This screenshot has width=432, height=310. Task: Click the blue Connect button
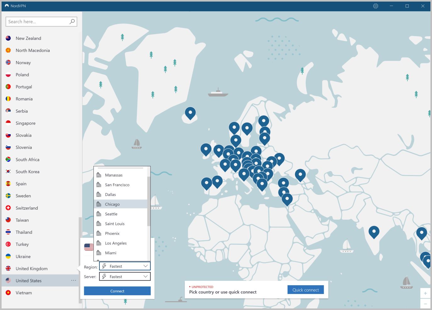117,291
